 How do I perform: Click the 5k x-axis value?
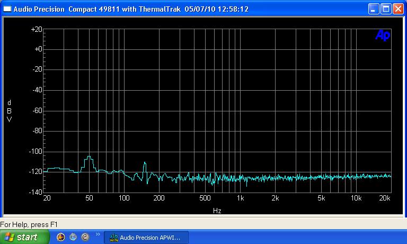point(321,198)
